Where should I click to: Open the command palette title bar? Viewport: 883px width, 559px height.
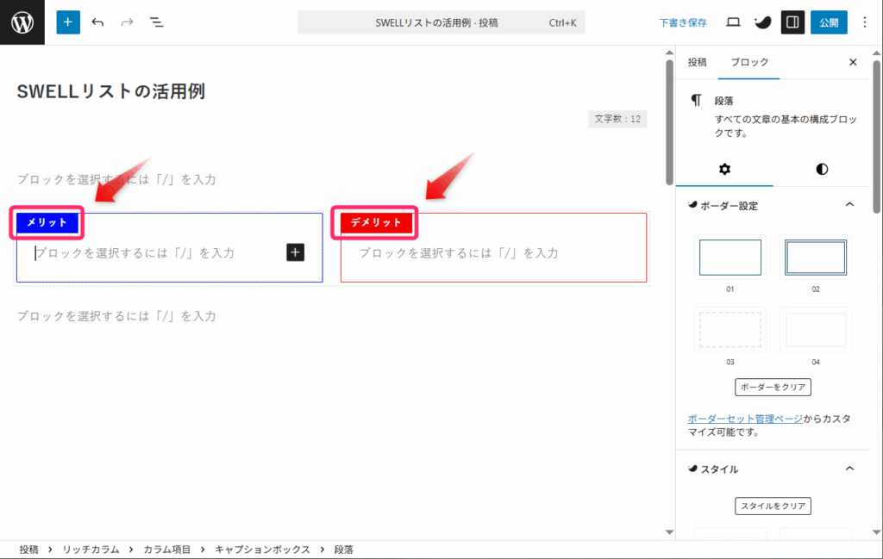pyautogui.click(x=441, y=22)
